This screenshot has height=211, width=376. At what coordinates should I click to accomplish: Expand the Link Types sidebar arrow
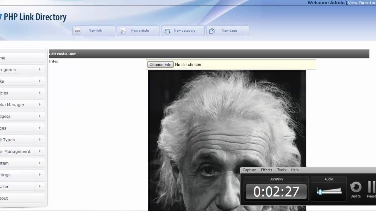40,140
